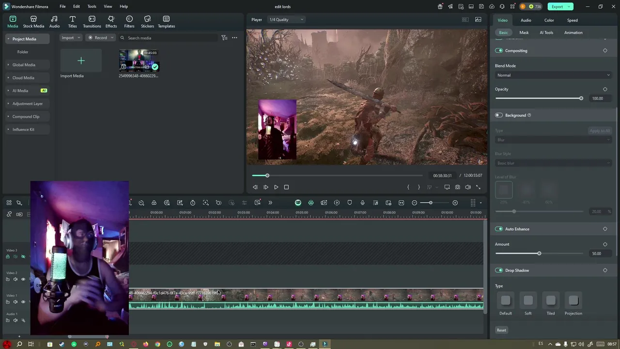The width and height of the screenshot is (620, 349).
Task: Click the Opacity slider handle
Action: 581,98
